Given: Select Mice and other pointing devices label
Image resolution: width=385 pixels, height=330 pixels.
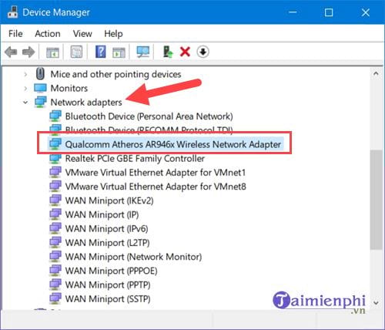Looking at the screenshot, I should [115, 74].
